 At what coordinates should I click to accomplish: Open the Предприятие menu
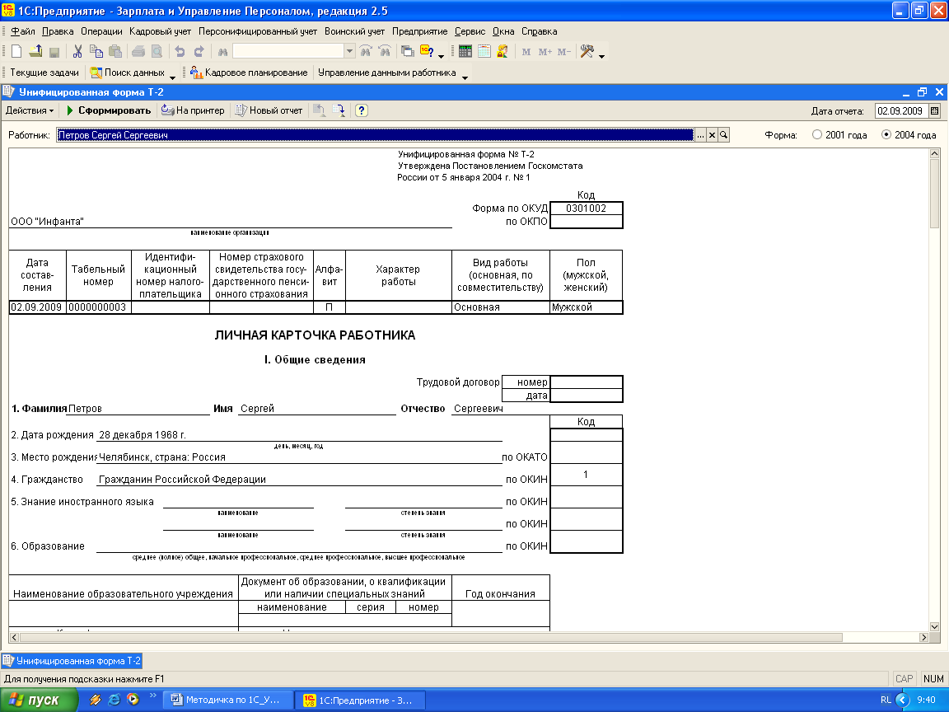pyautogui.click(x=419, y=31)
